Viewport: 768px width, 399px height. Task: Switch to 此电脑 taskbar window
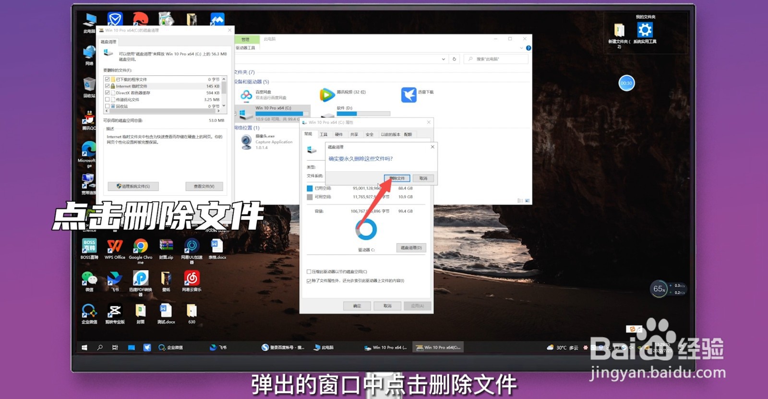click(324, 347)
